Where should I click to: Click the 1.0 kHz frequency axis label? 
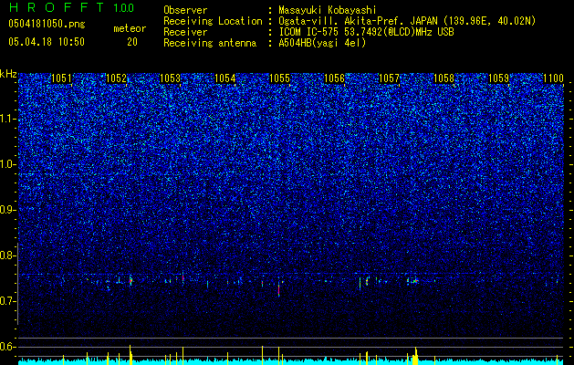[8, 164]
